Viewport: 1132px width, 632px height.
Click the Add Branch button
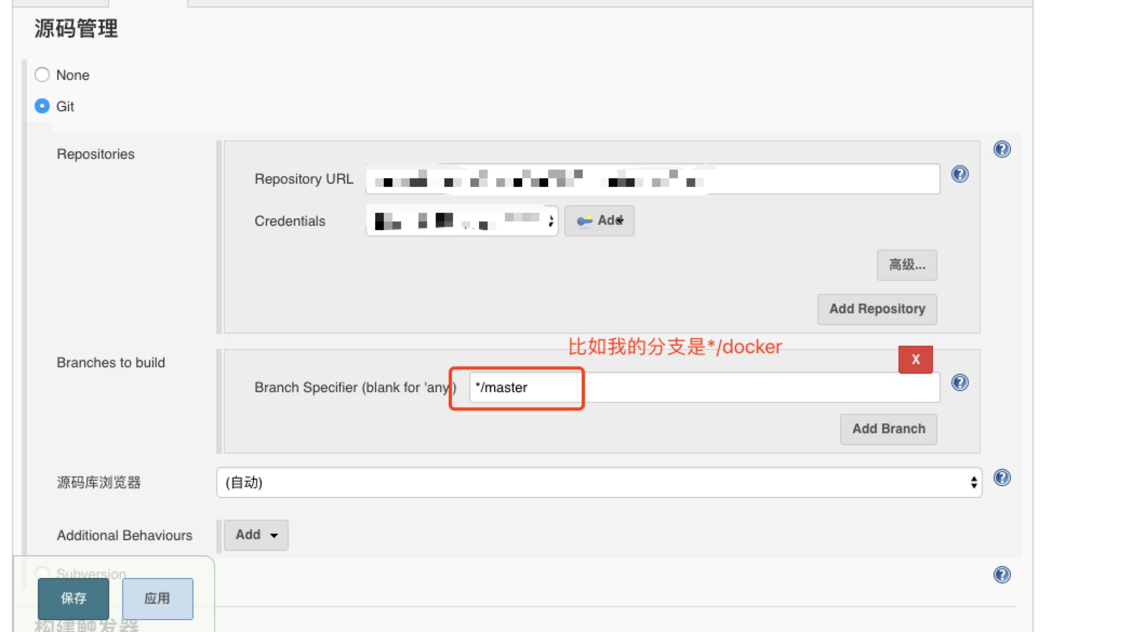tap(889, 428)
